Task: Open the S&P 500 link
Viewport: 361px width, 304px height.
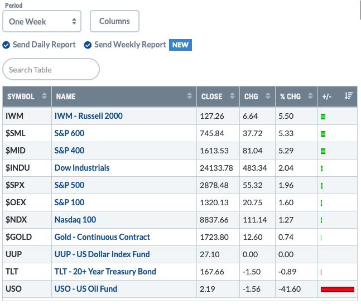Action: [69, 185]
